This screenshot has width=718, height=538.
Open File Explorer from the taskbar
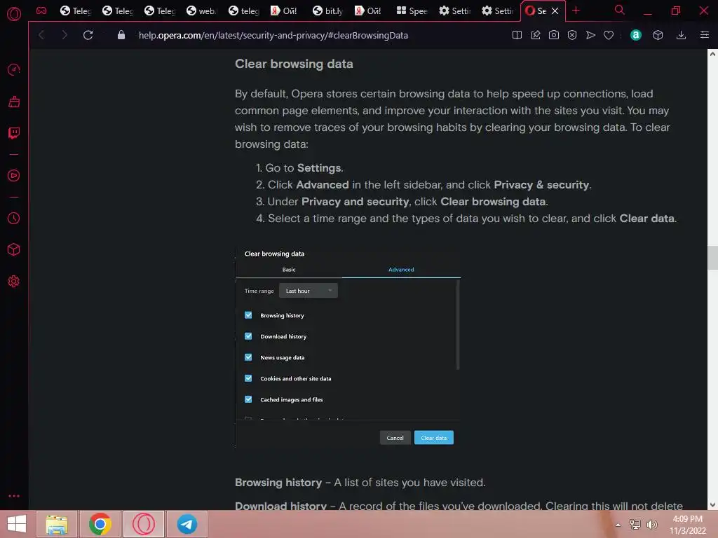tap(57, 524)
